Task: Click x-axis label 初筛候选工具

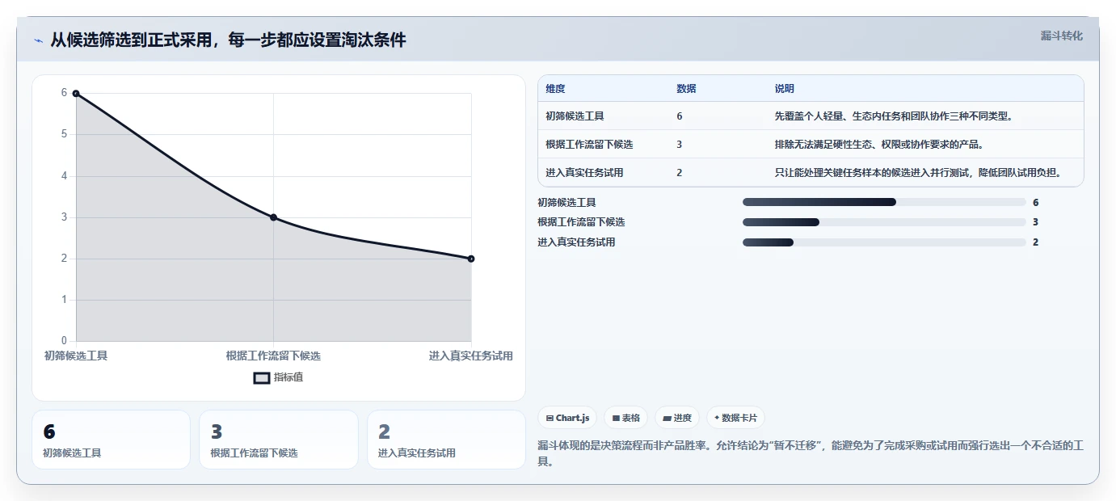Action: tap(76, 356)
